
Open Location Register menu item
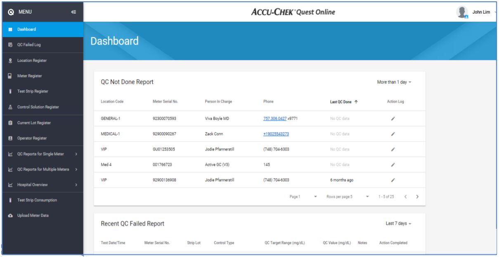click(43, 61)
